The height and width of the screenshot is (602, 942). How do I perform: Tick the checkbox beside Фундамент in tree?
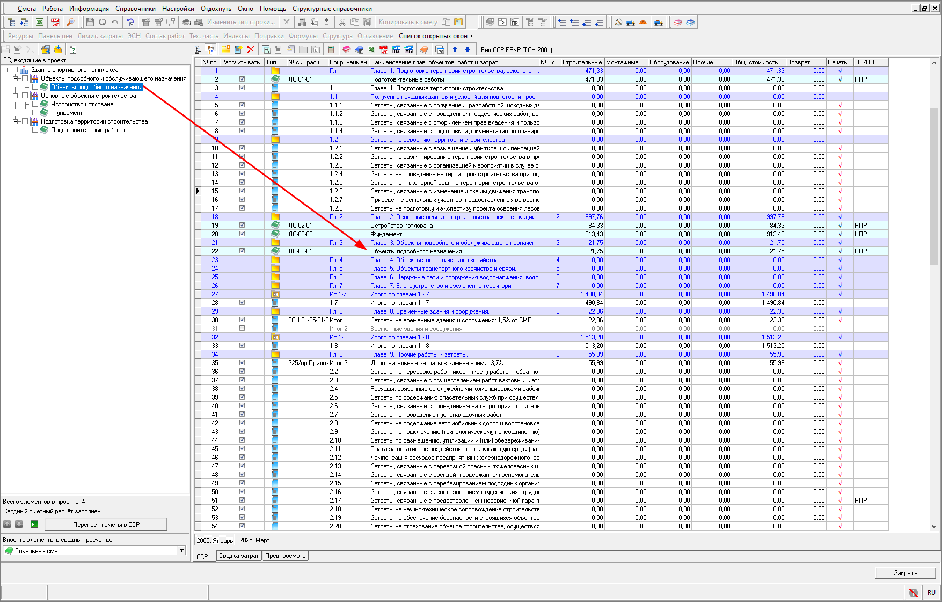[x=35, y=113]
